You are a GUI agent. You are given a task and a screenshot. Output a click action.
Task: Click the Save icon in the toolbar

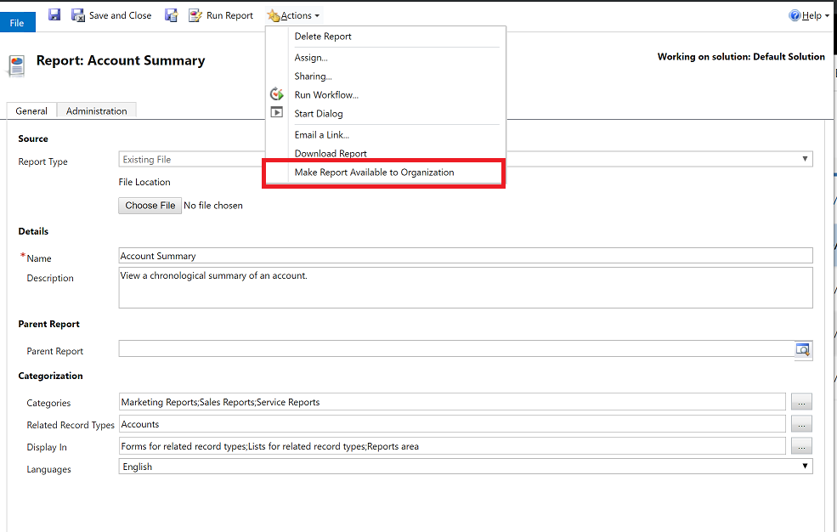pyautogui.click(x=54, y=14)
